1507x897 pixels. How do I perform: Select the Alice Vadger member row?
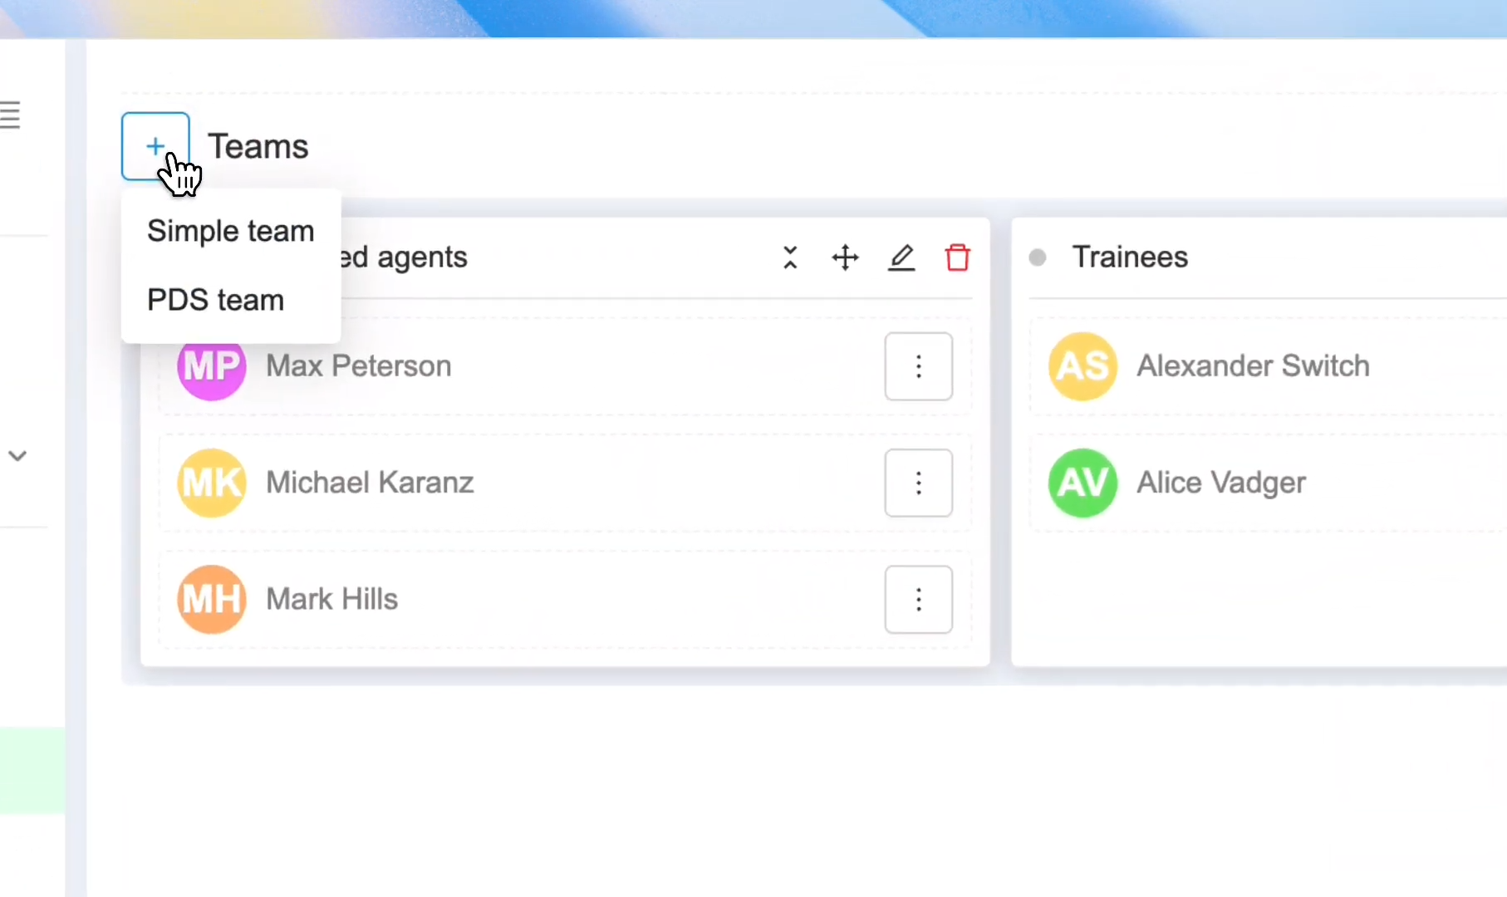(1269, 483)
